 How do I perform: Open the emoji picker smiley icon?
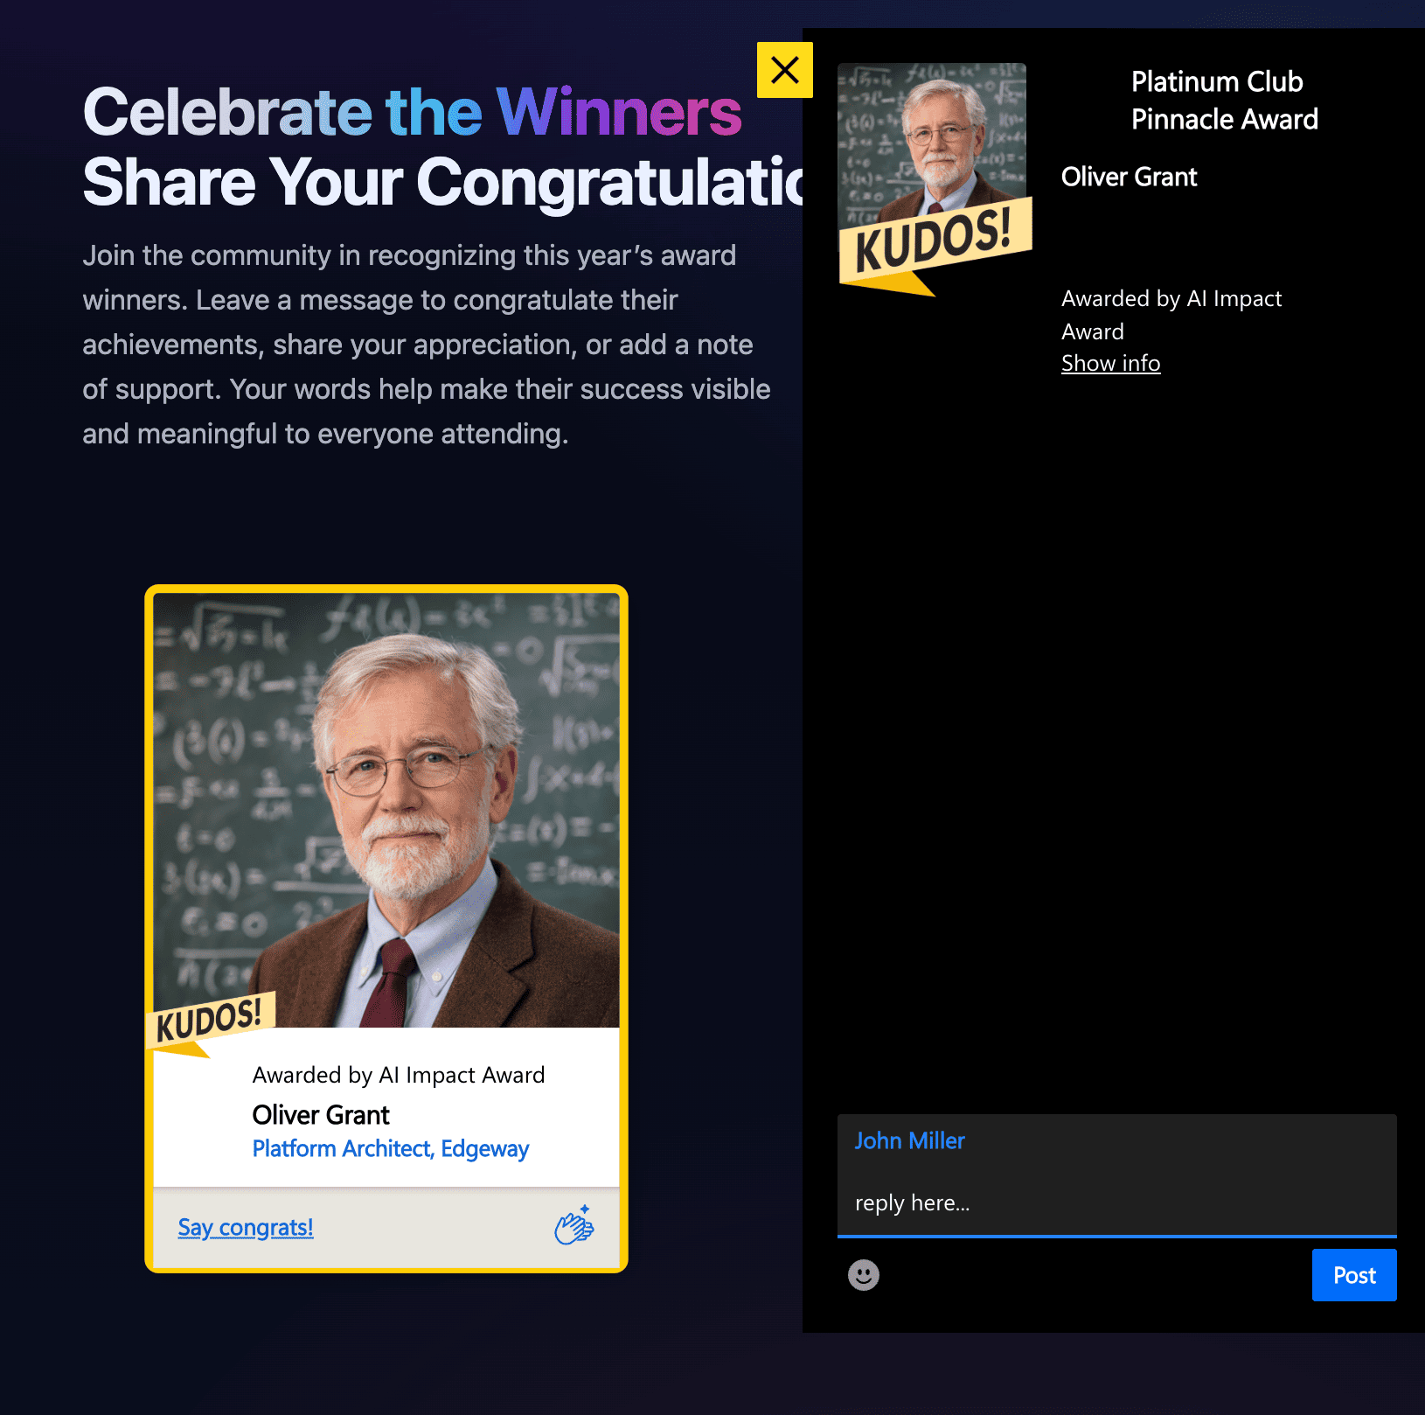pyautogui.click(x=864, y=1275)
